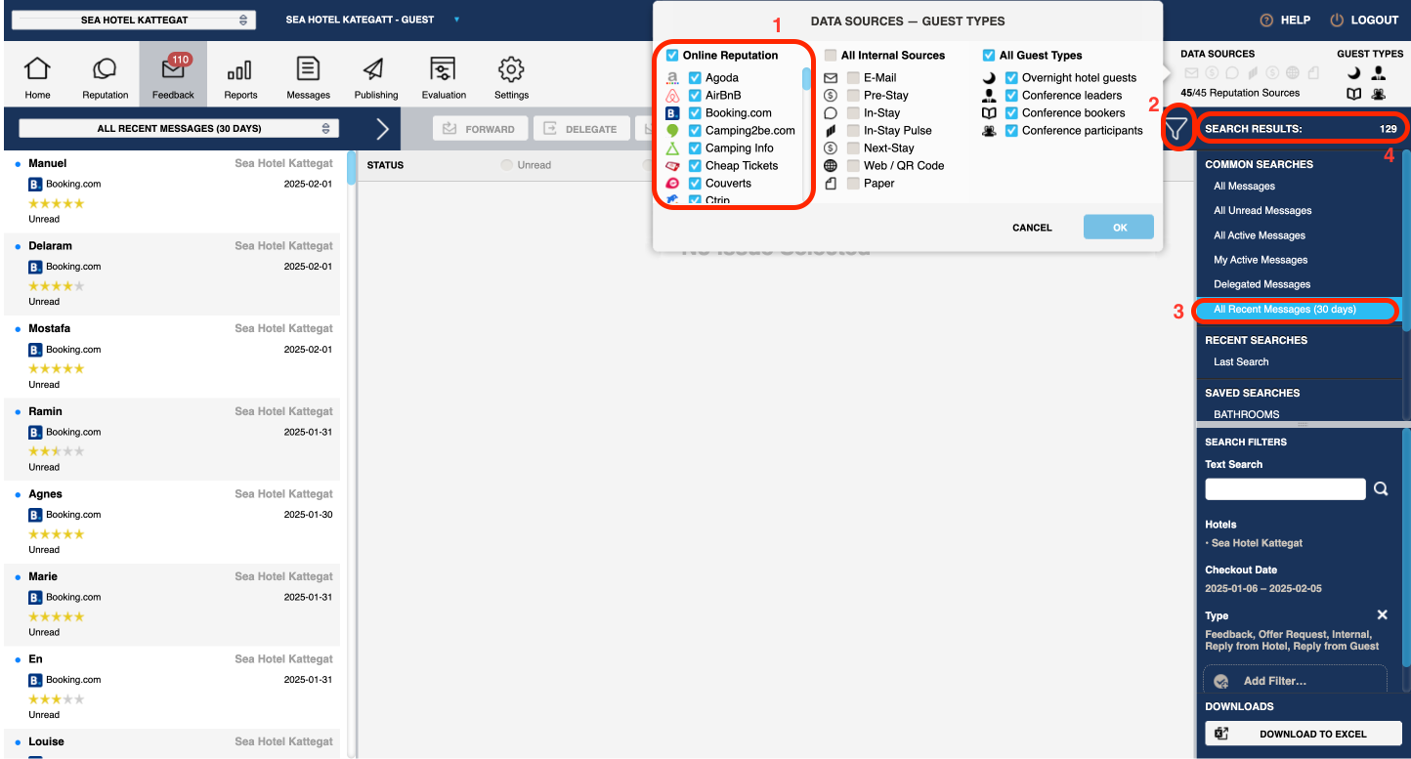The width and height of the screenshot is (1411, 759).
Task: Click the Forward button
Action: 480,129
